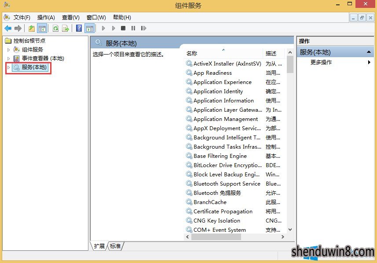The image size is (377, 263).
Task: Select the 控制台根节点 tree item
Action: [x=29, y=40]
